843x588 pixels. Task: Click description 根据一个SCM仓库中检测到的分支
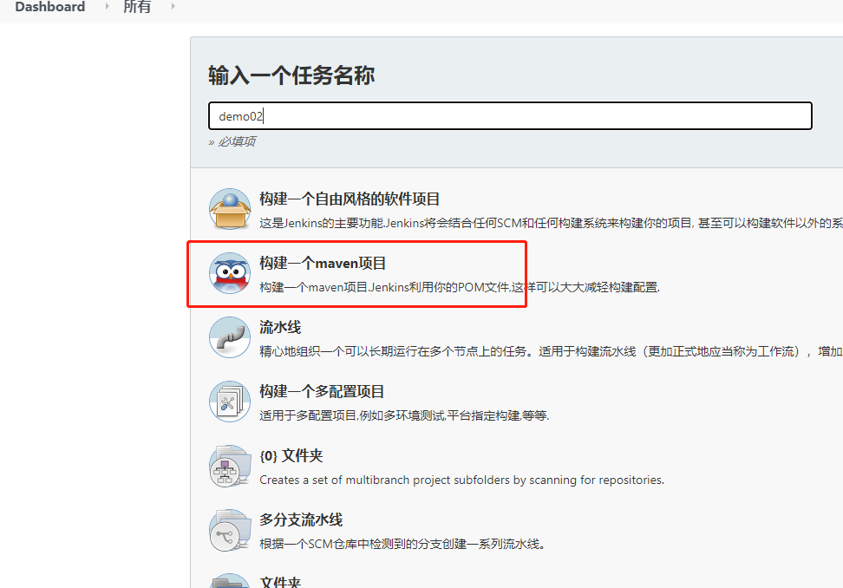click(x=402, y=544)
